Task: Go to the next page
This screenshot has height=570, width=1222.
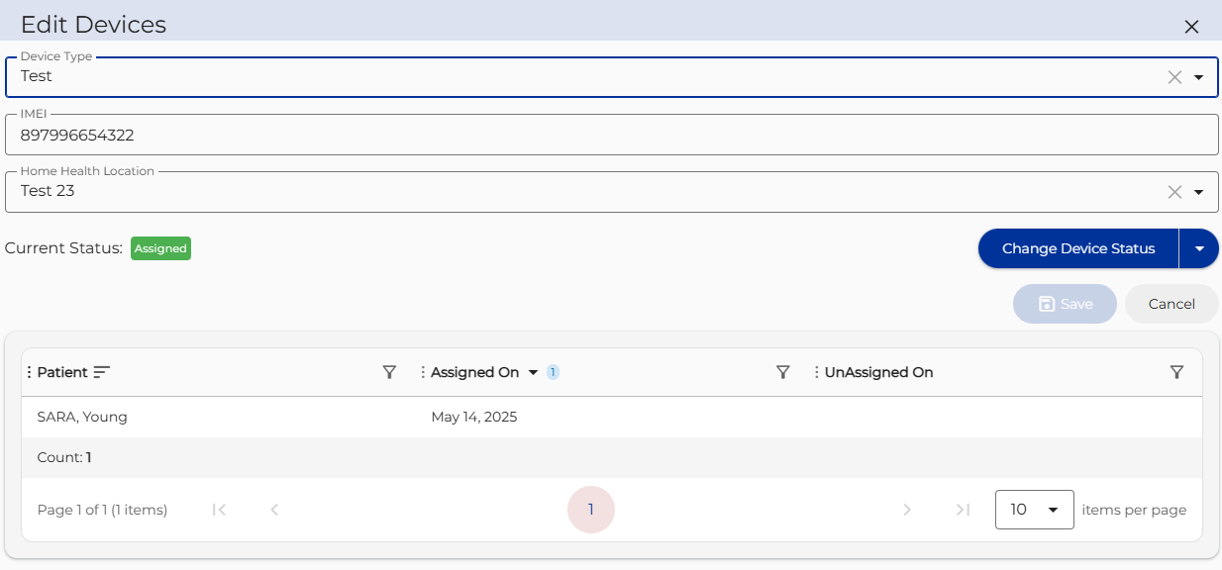Action: tap(907, 510)
